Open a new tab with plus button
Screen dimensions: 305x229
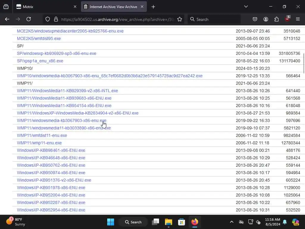pos(153,7)
